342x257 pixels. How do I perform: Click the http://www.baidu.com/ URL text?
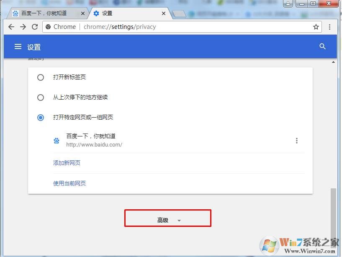94,145
